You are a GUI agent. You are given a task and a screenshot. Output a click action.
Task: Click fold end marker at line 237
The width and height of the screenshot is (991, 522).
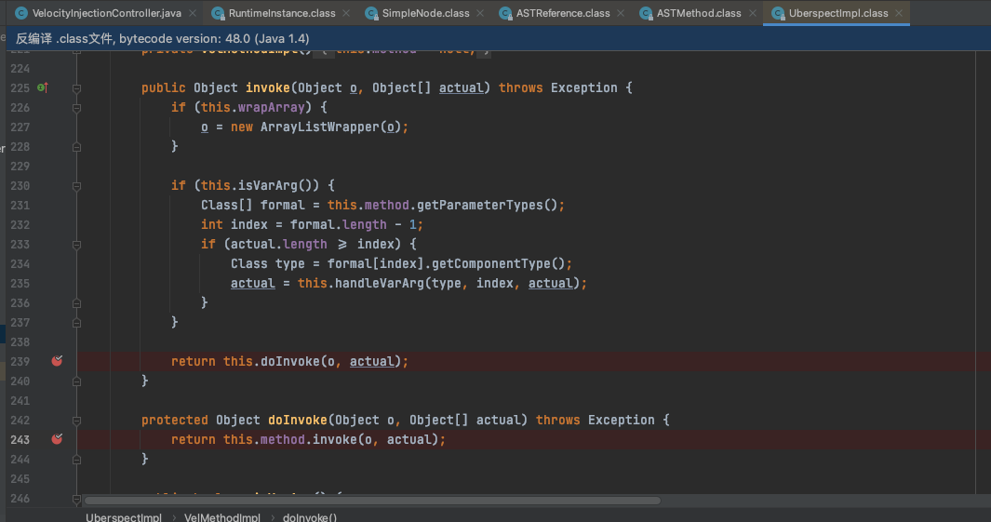(76, 323)
